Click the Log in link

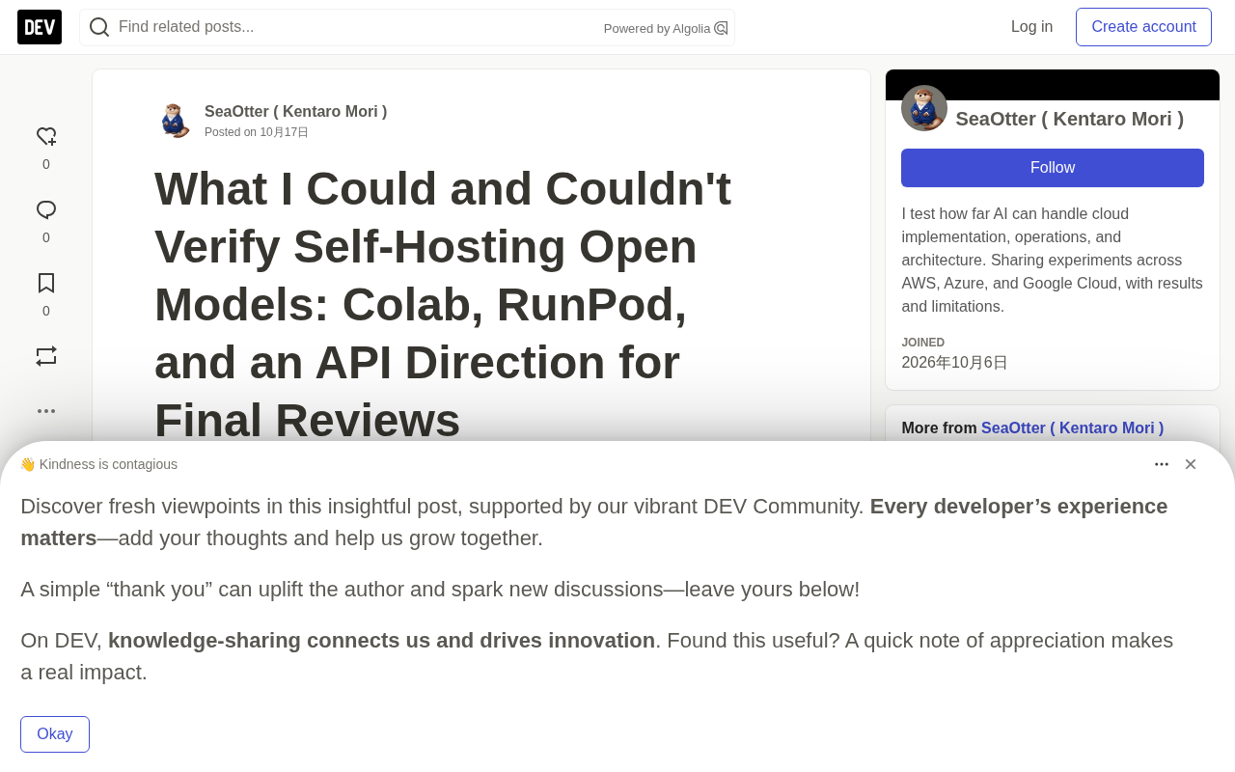[1032, 27]
